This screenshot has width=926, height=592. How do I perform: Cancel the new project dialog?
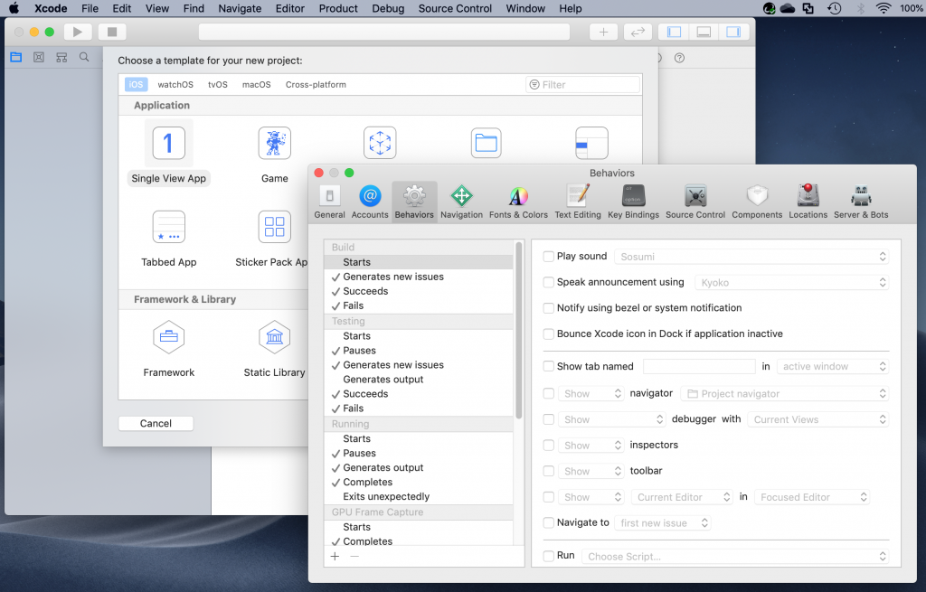pos(156,423)
